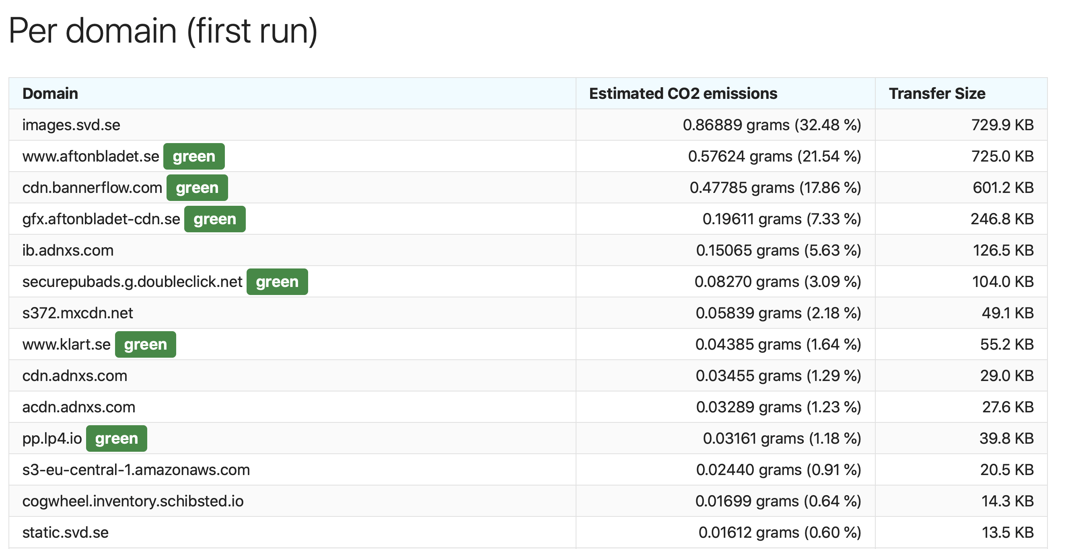Screen dimensions: 1070x549
Task: Click emissions value 0.02440 grams (0.91 %)
Action: 778,470
